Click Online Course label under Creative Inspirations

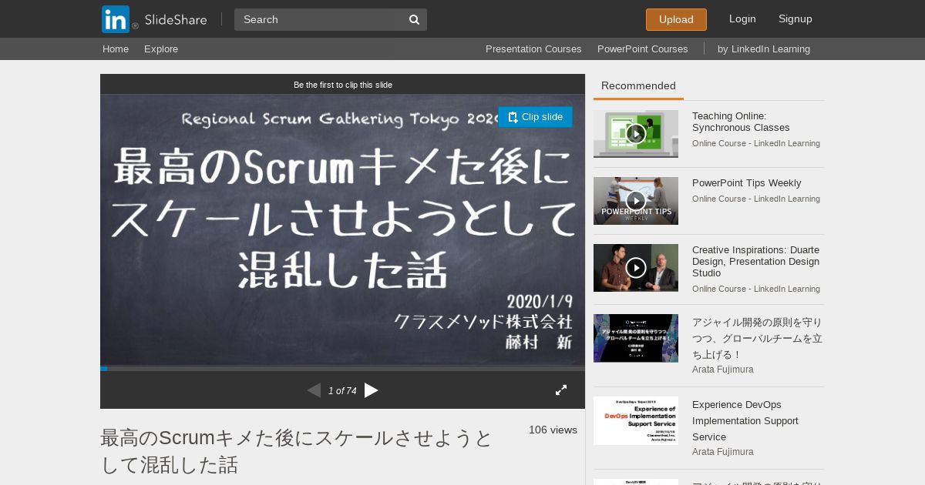[x=756, y=289]
